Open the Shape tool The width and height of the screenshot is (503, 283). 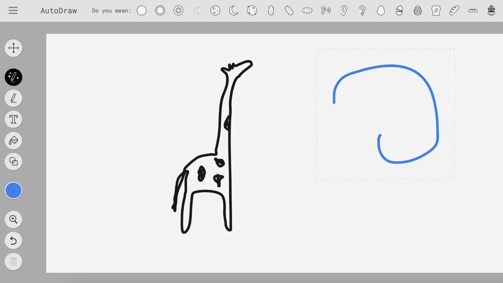(13, 161)
